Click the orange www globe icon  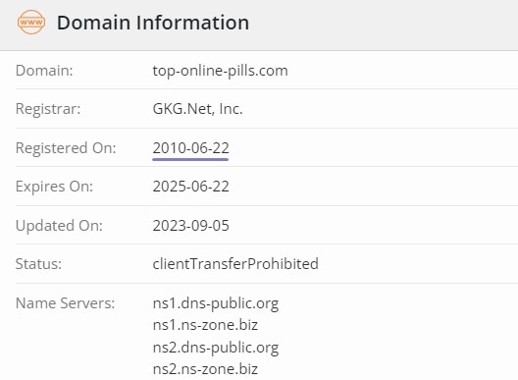[x=31, y=23]
